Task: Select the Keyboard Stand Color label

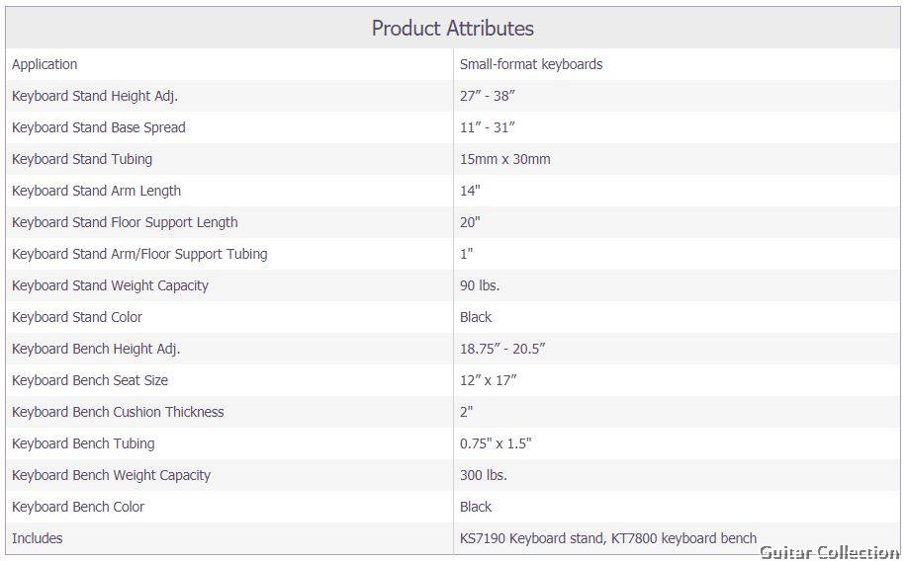Action: pyautogui.click(x=77, y=317)
